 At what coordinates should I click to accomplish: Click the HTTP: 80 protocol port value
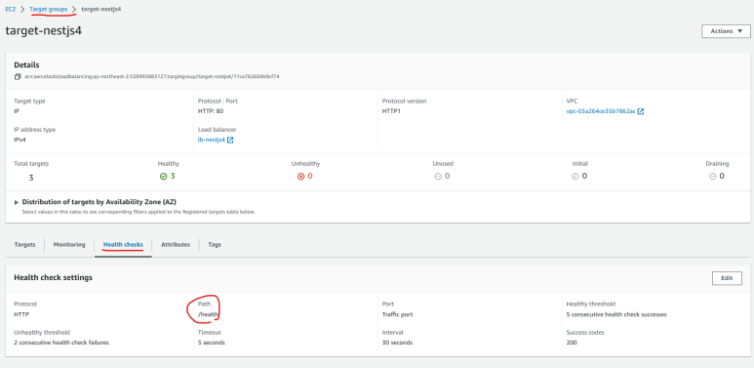tap(211, 111)
